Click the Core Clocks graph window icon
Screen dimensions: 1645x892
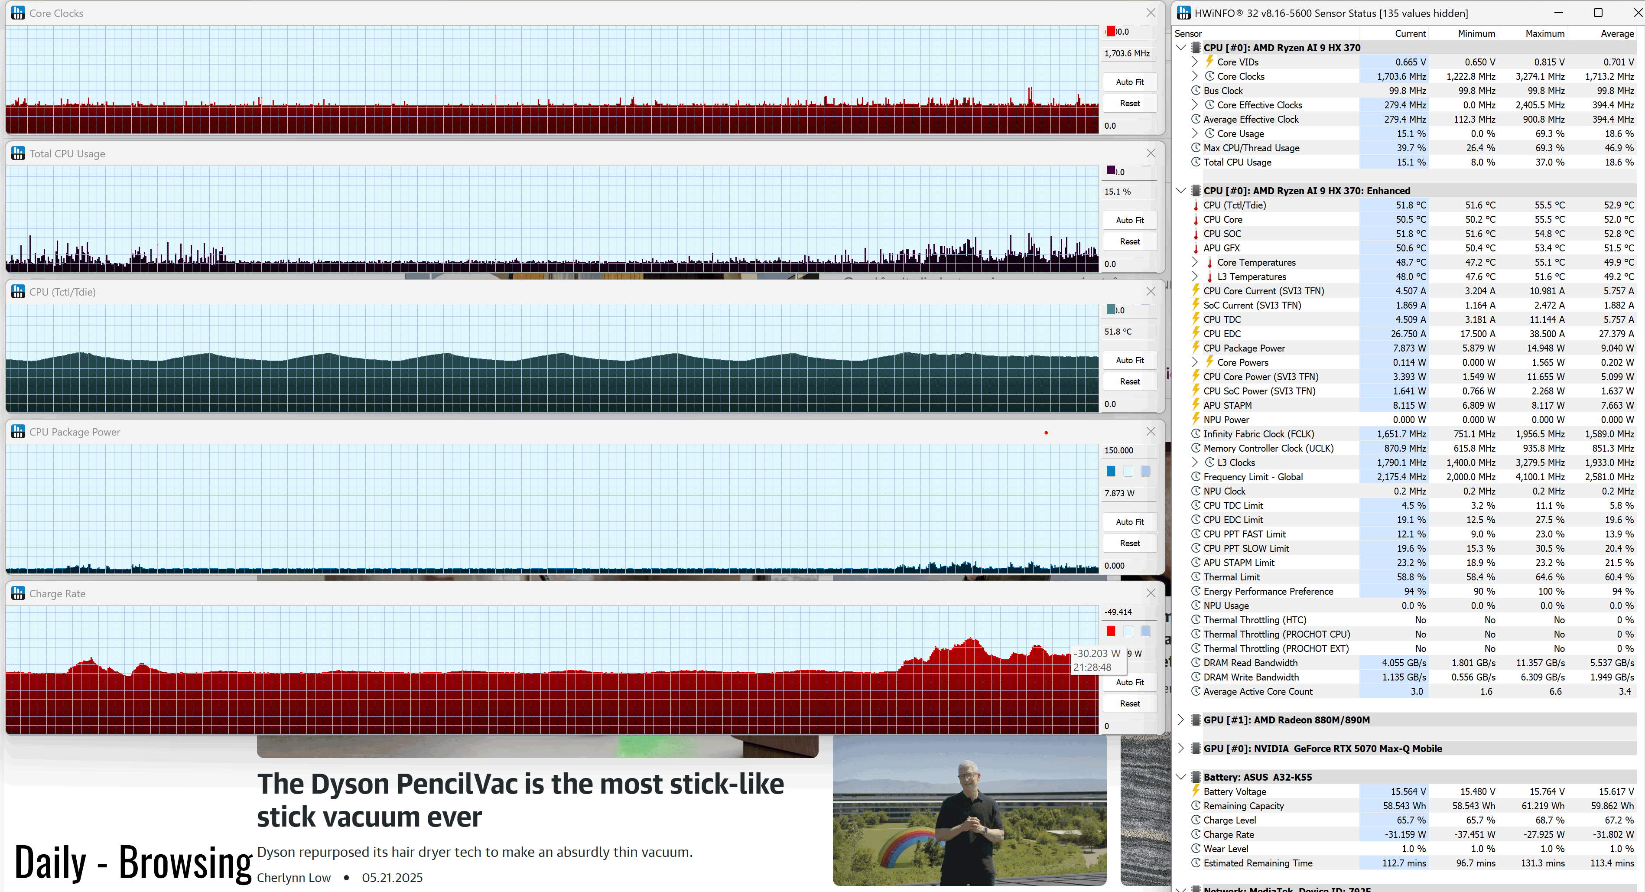click(x=18, y=13)
